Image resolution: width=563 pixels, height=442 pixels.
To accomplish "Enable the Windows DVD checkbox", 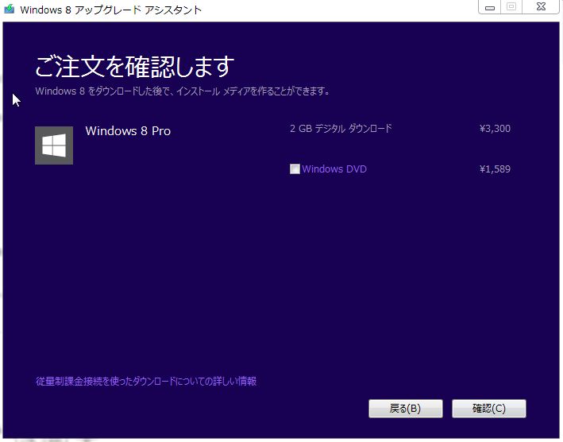I will pos(295,169).
